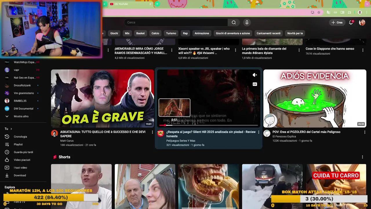Open CUIDA TU CARRO short thumbnail
The height and width of the screenshot is (209, 371).
(336, 186)
